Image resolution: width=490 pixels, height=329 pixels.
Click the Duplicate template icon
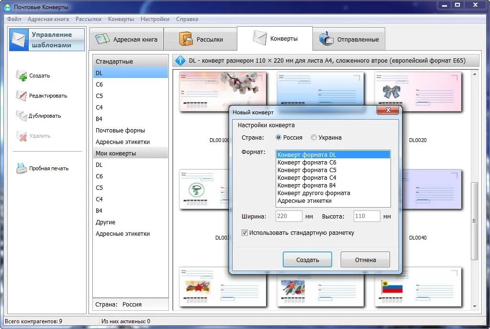(x=22, y=116)
